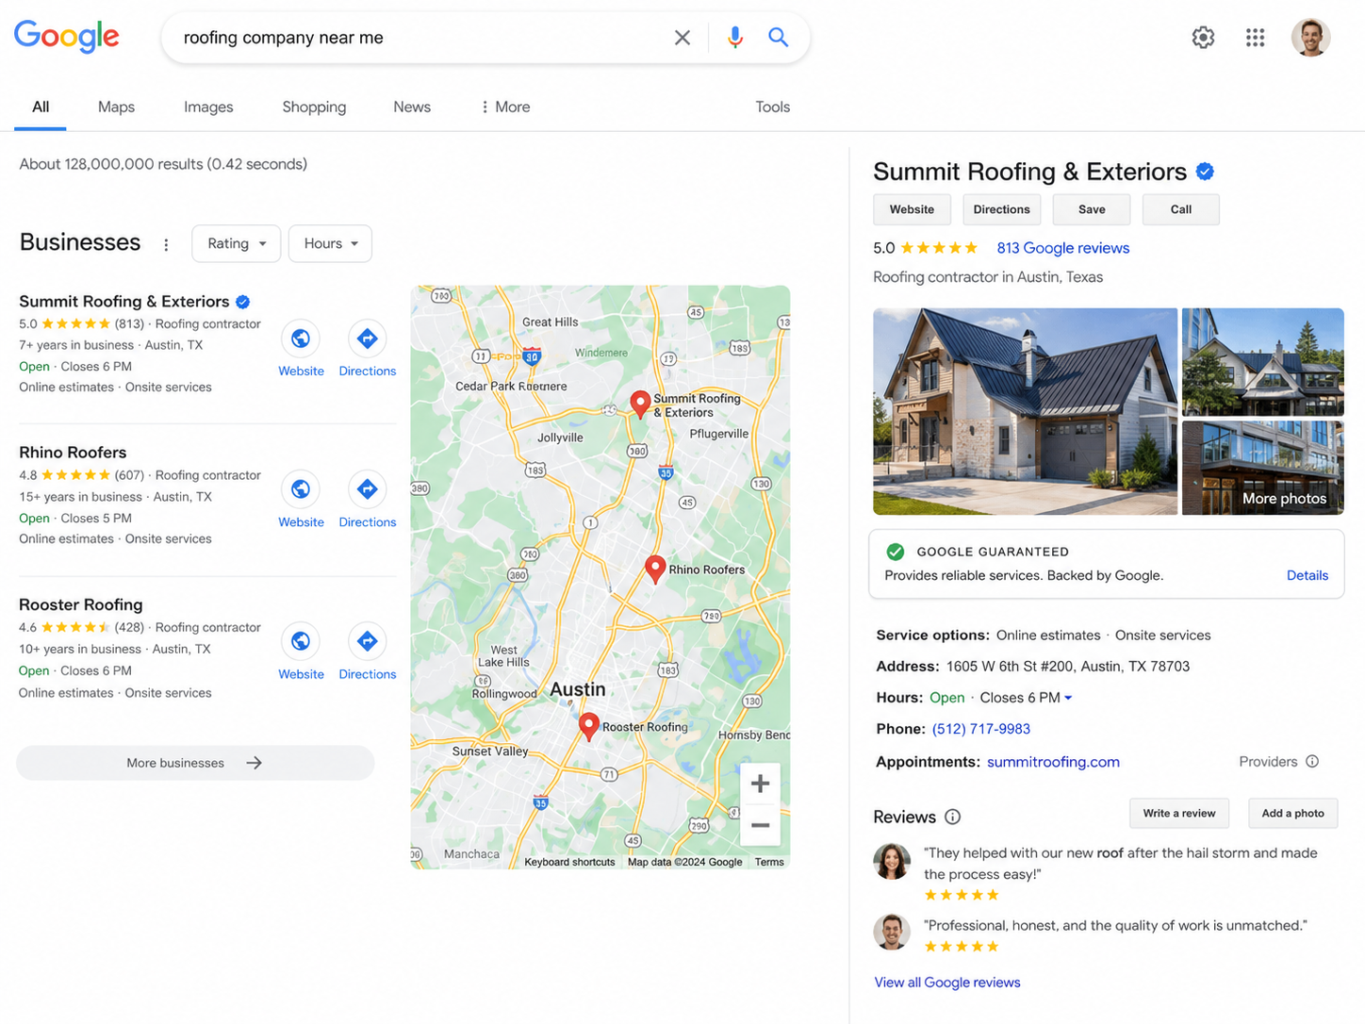Switch to the Shopping tab
This screenshot has width=1365, height=1024.
(314, 107)
